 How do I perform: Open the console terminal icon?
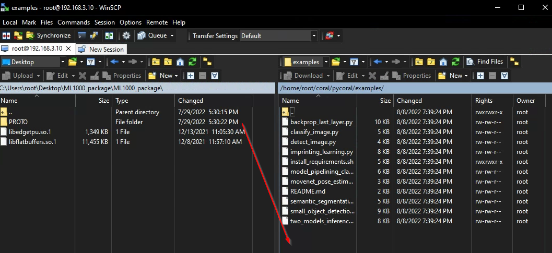(x=81, y=35)
